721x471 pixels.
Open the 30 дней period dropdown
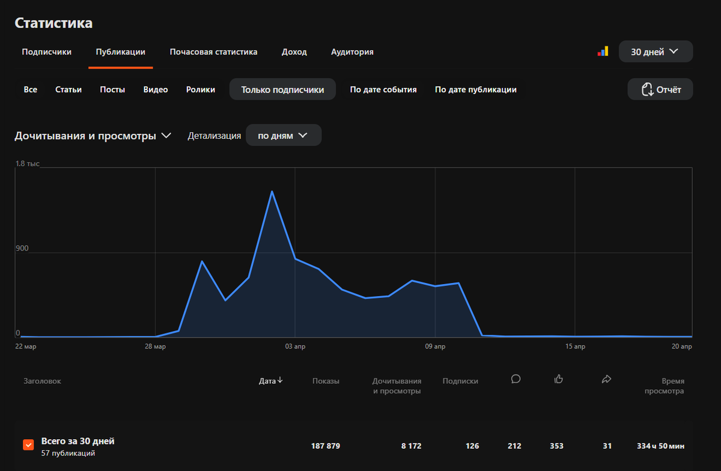click(x=656, y=52)
